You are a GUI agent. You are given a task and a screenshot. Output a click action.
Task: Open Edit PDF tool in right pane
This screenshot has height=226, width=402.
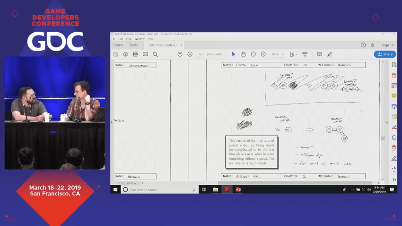pyautogui.click(x=394, y=85)
